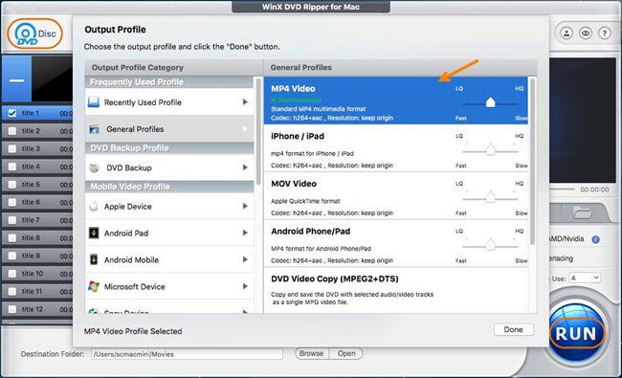Image resolution: width=622 pixels, height=378 pixels.
Task: Click the Recently Used Profile icon
Action: (x=94, y=102)
